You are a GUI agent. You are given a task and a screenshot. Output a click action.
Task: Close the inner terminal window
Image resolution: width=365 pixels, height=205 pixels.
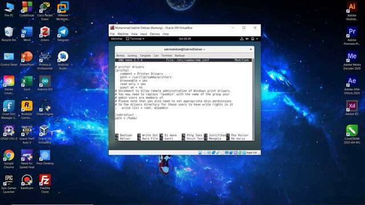click(251, 50)
